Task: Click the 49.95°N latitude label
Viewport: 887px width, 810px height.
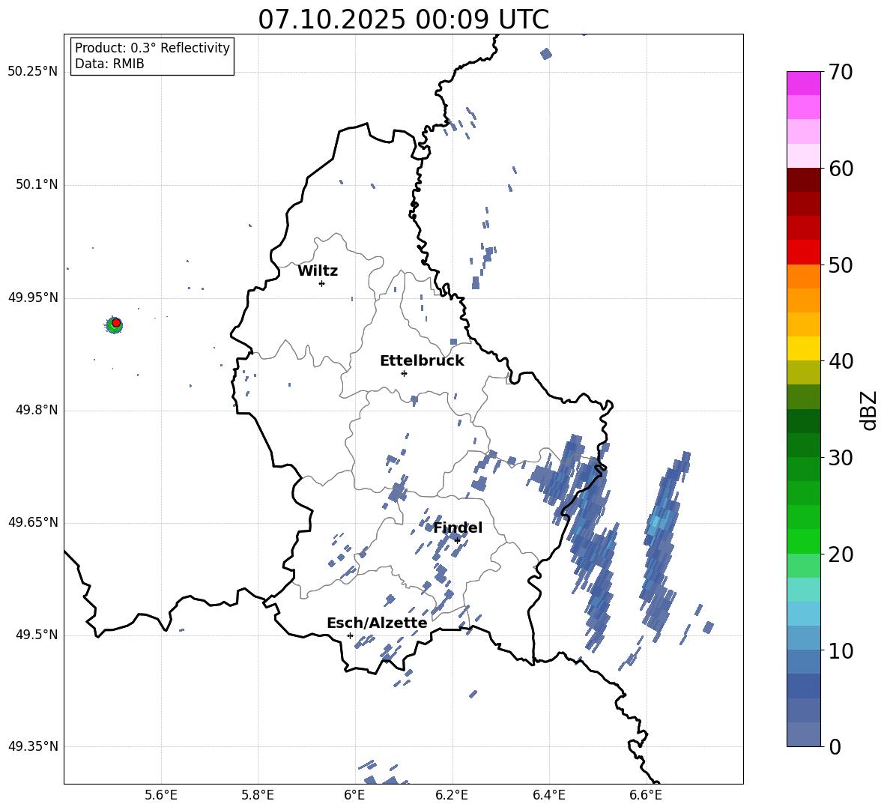Action: tap(33, 297)
